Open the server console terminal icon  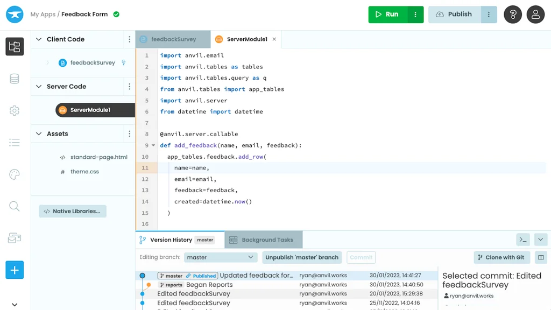522,239
